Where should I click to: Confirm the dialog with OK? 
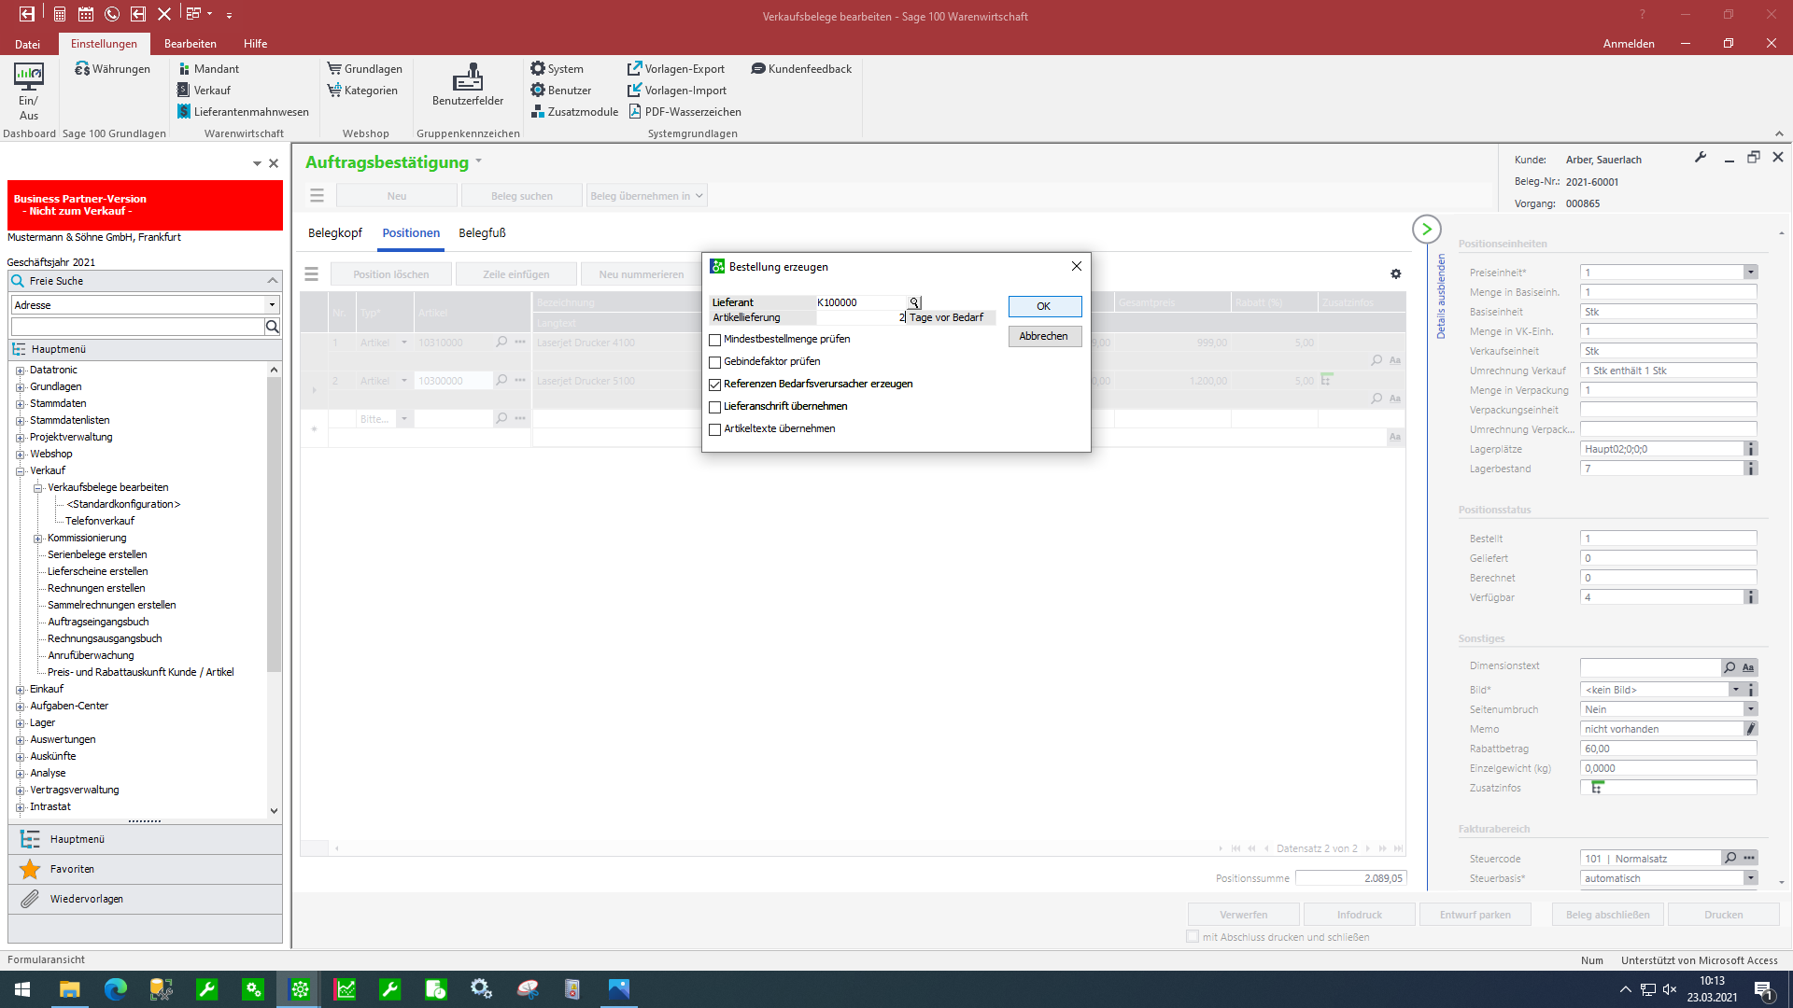point(1044,306)
